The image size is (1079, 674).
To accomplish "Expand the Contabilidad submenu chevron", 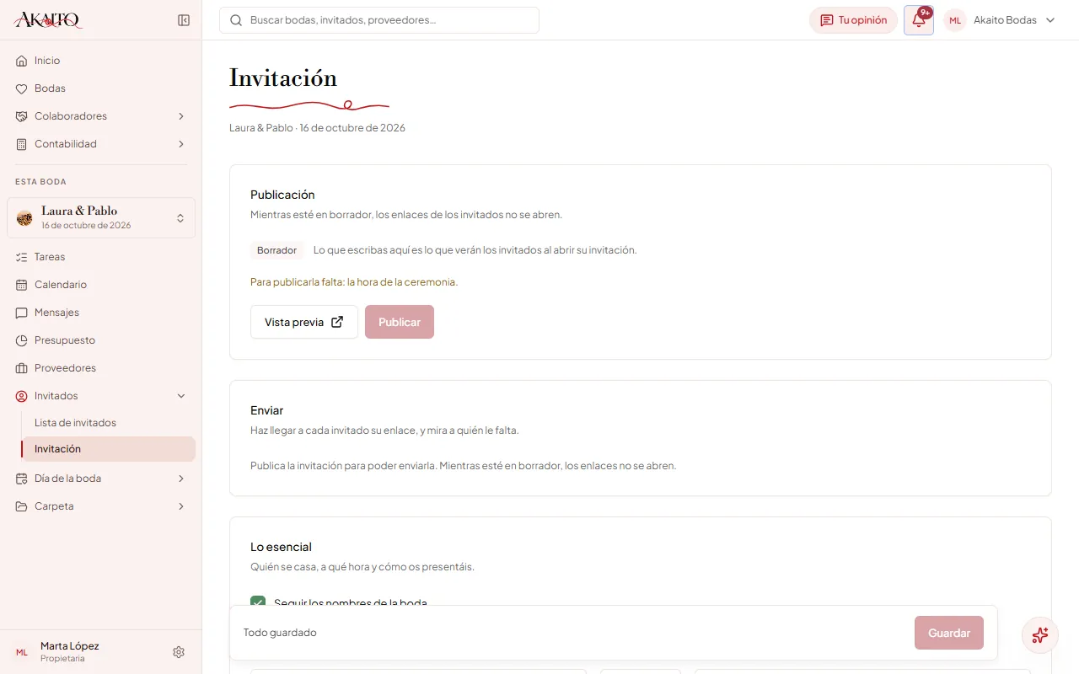I will tap(181, 144).
